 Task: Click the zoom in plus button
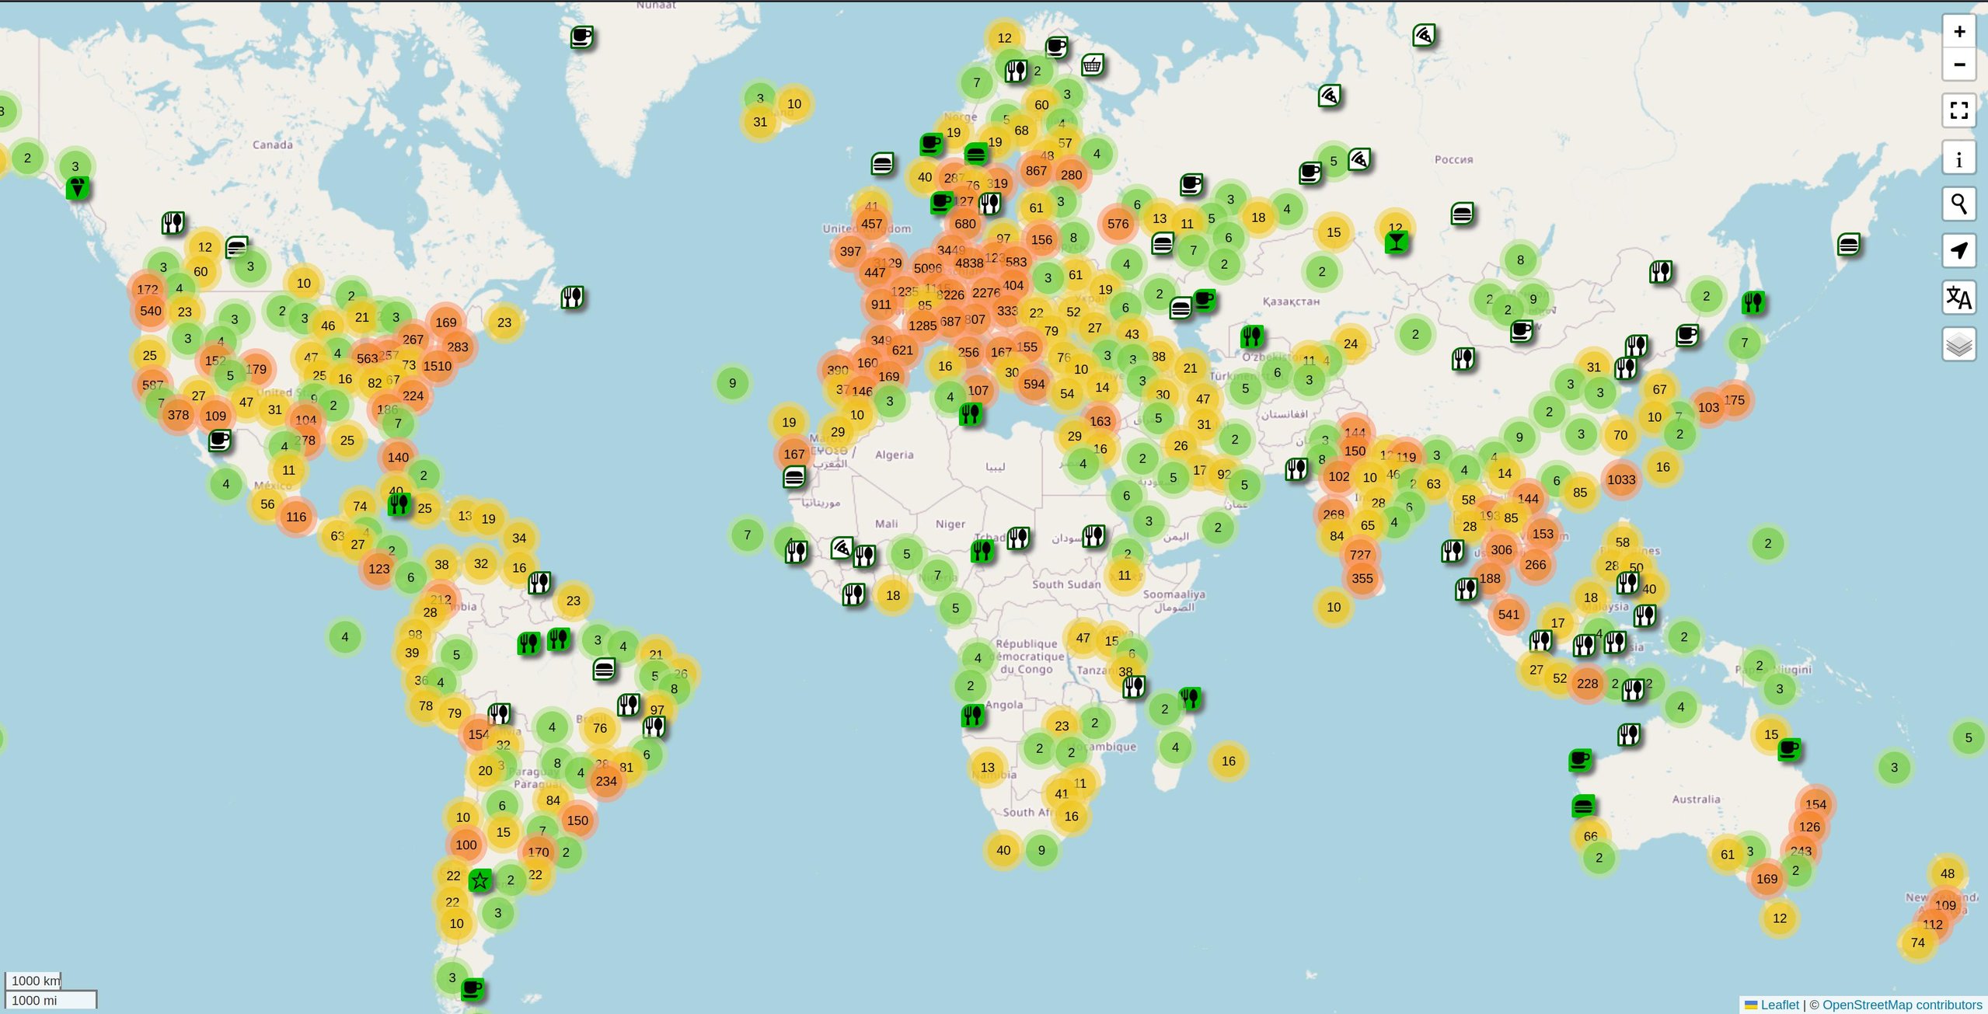[1958, 32]
